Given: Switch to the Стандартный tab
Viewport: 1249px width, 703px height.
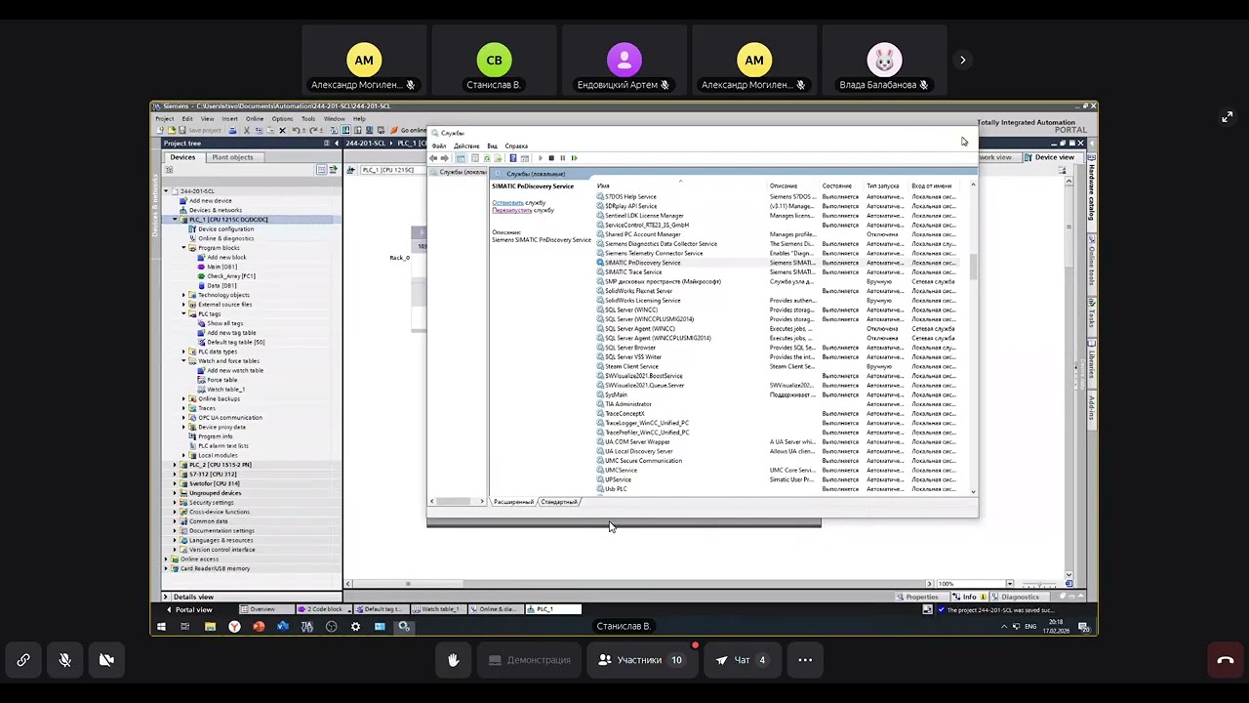Looking at the screenshot, I should coord(559,502).
